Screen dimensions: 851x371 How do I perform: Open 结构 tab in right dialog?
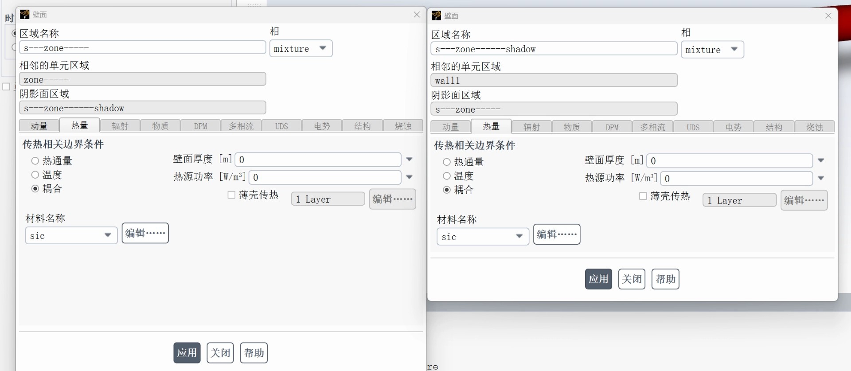(774, 127)
